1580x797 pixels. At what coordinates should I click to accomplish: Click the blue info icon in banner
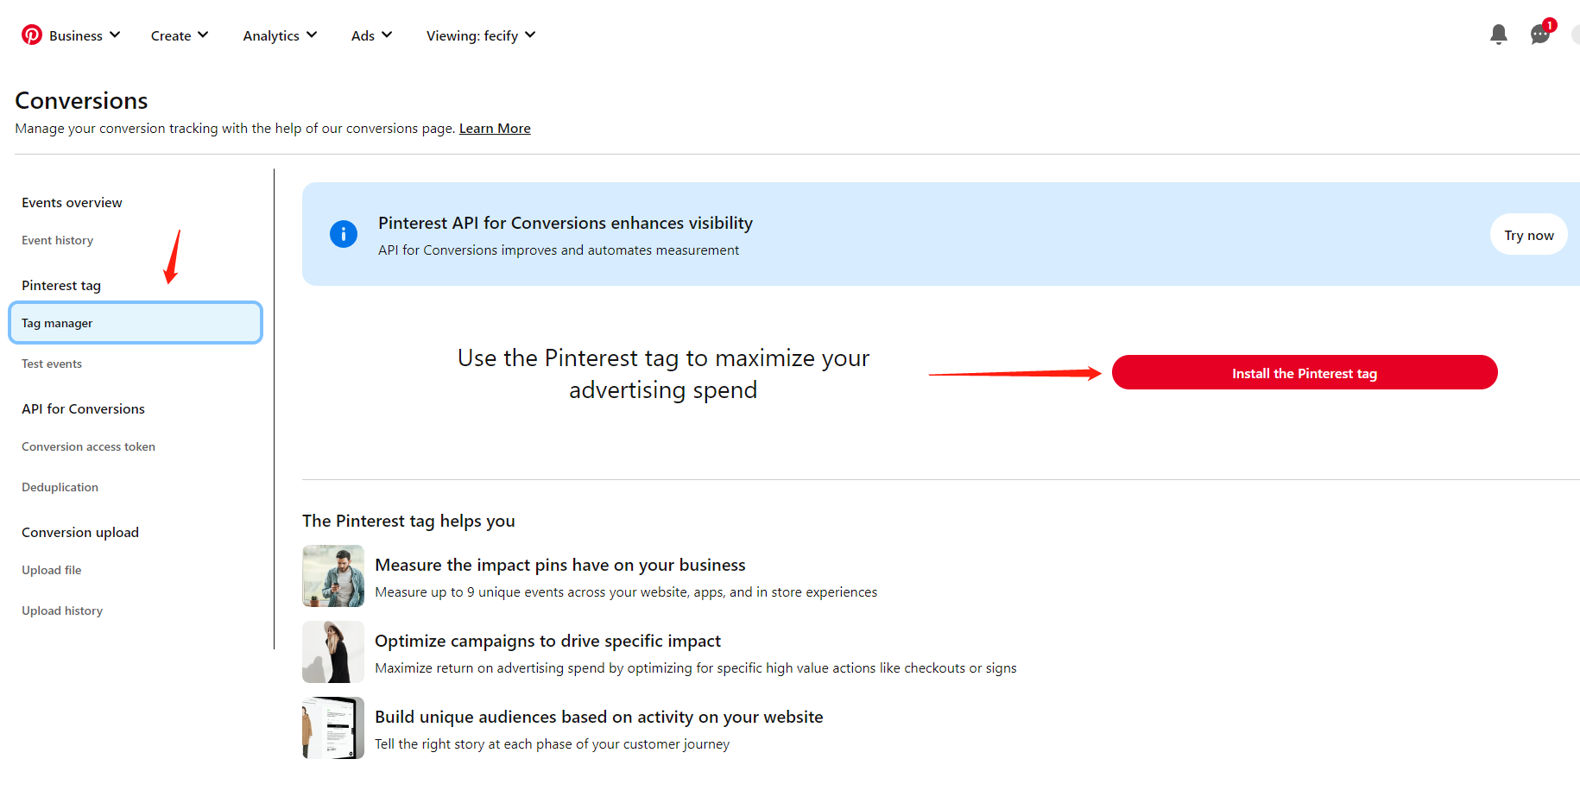344,234
